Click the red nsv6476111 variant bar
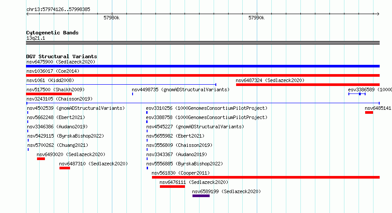Viewport: 392px width, 213px height. tap(173, 187)
